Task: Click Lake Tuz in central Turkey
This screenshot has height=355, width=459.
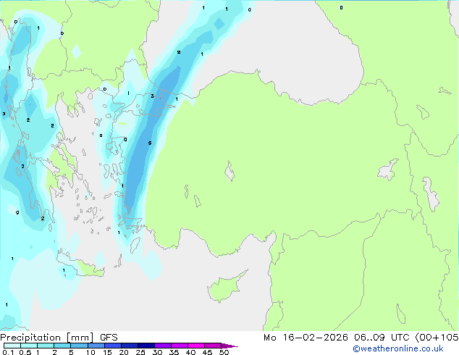Action: (x=230, y=171)
